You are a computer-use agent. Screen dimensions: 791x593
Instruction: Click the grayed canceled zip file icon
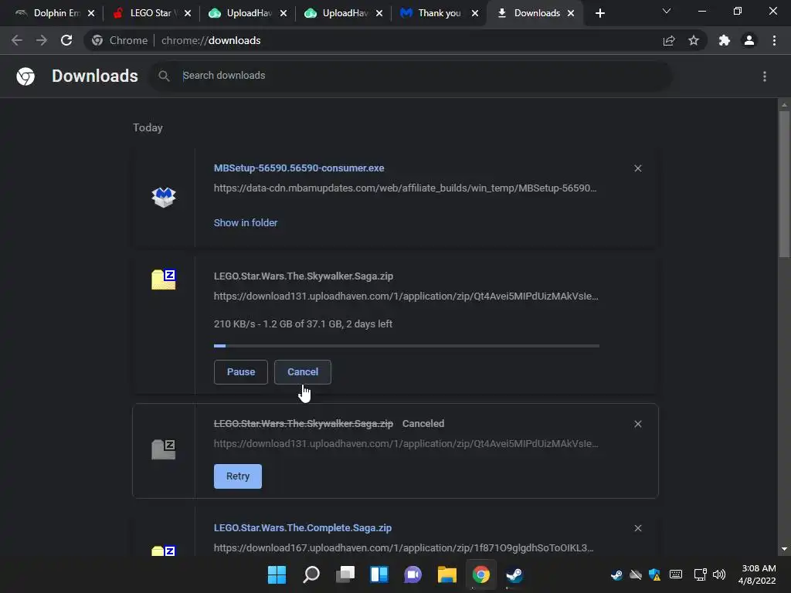[x=164, y=449]
